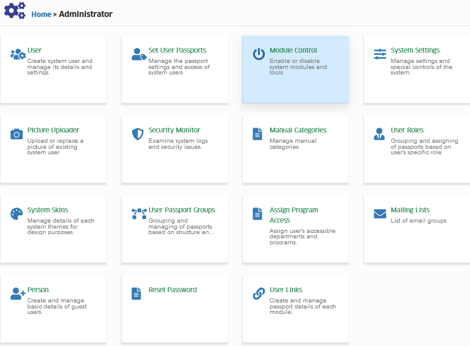Open Picture Uploader title link
The width and height of the screenshot is (470, 346).
coord(53,130)
